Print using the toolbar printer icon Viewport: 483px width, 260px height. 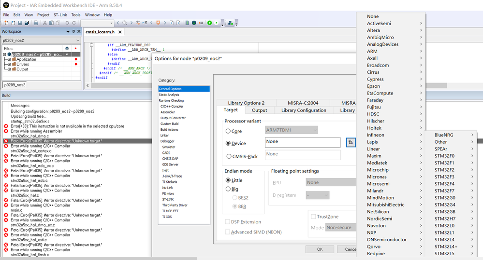click(36, 23)
